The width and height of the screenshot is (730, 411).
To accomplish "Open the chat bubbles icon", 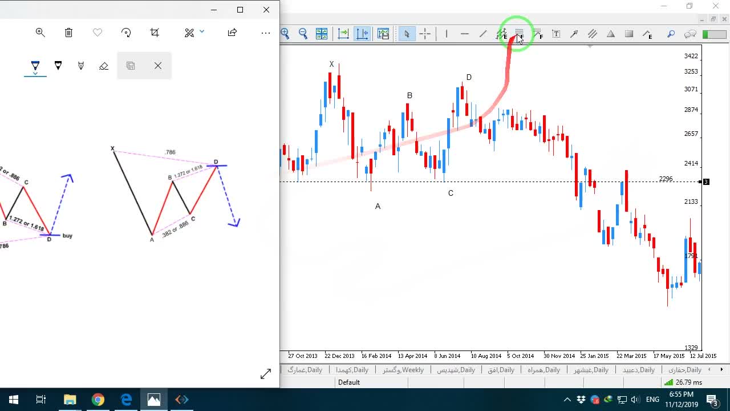I will [690, 34].
